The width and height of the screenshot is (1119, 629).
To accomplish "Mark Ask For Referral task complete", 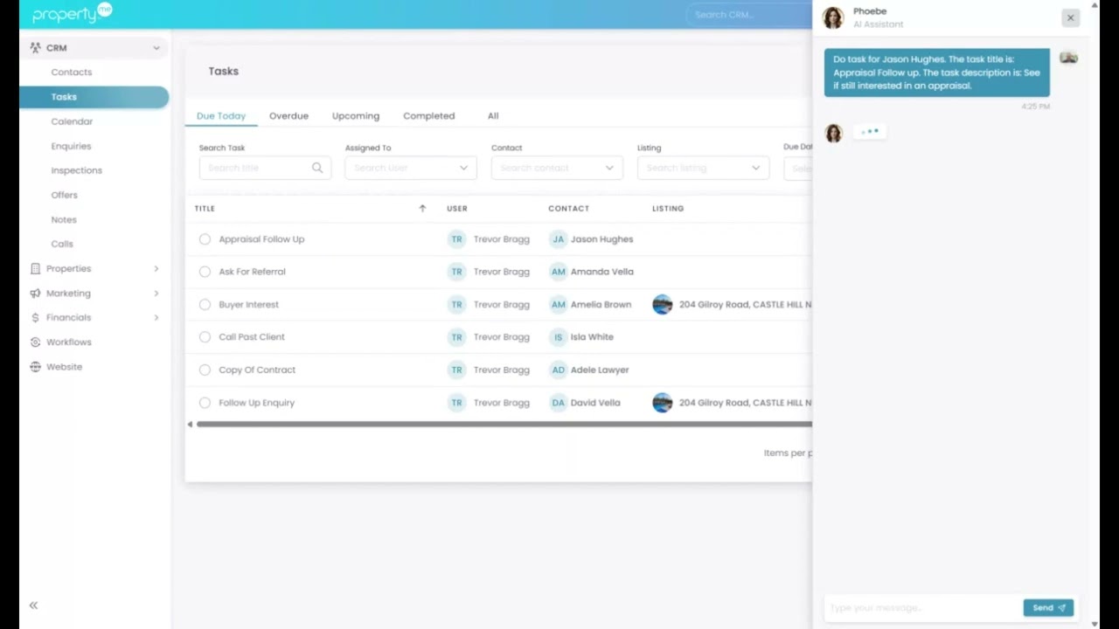I will click(x=205, y=272).
